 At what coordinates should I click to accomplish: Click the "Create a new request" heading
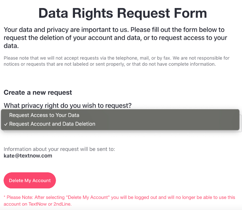(x=38, y=93)
